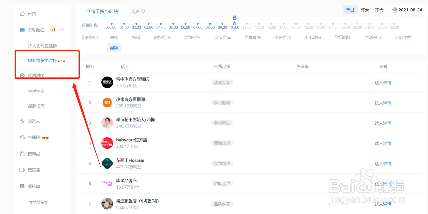Viewport: 428px width, 214px height.
Task: Click 小米官方直播间 avatar logo
Action: pyautogui.click(x=107, y=103)
